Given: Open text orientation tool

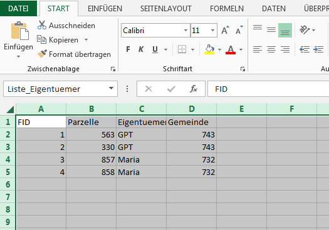Looking at the screenshot, I should coord(305,30).
